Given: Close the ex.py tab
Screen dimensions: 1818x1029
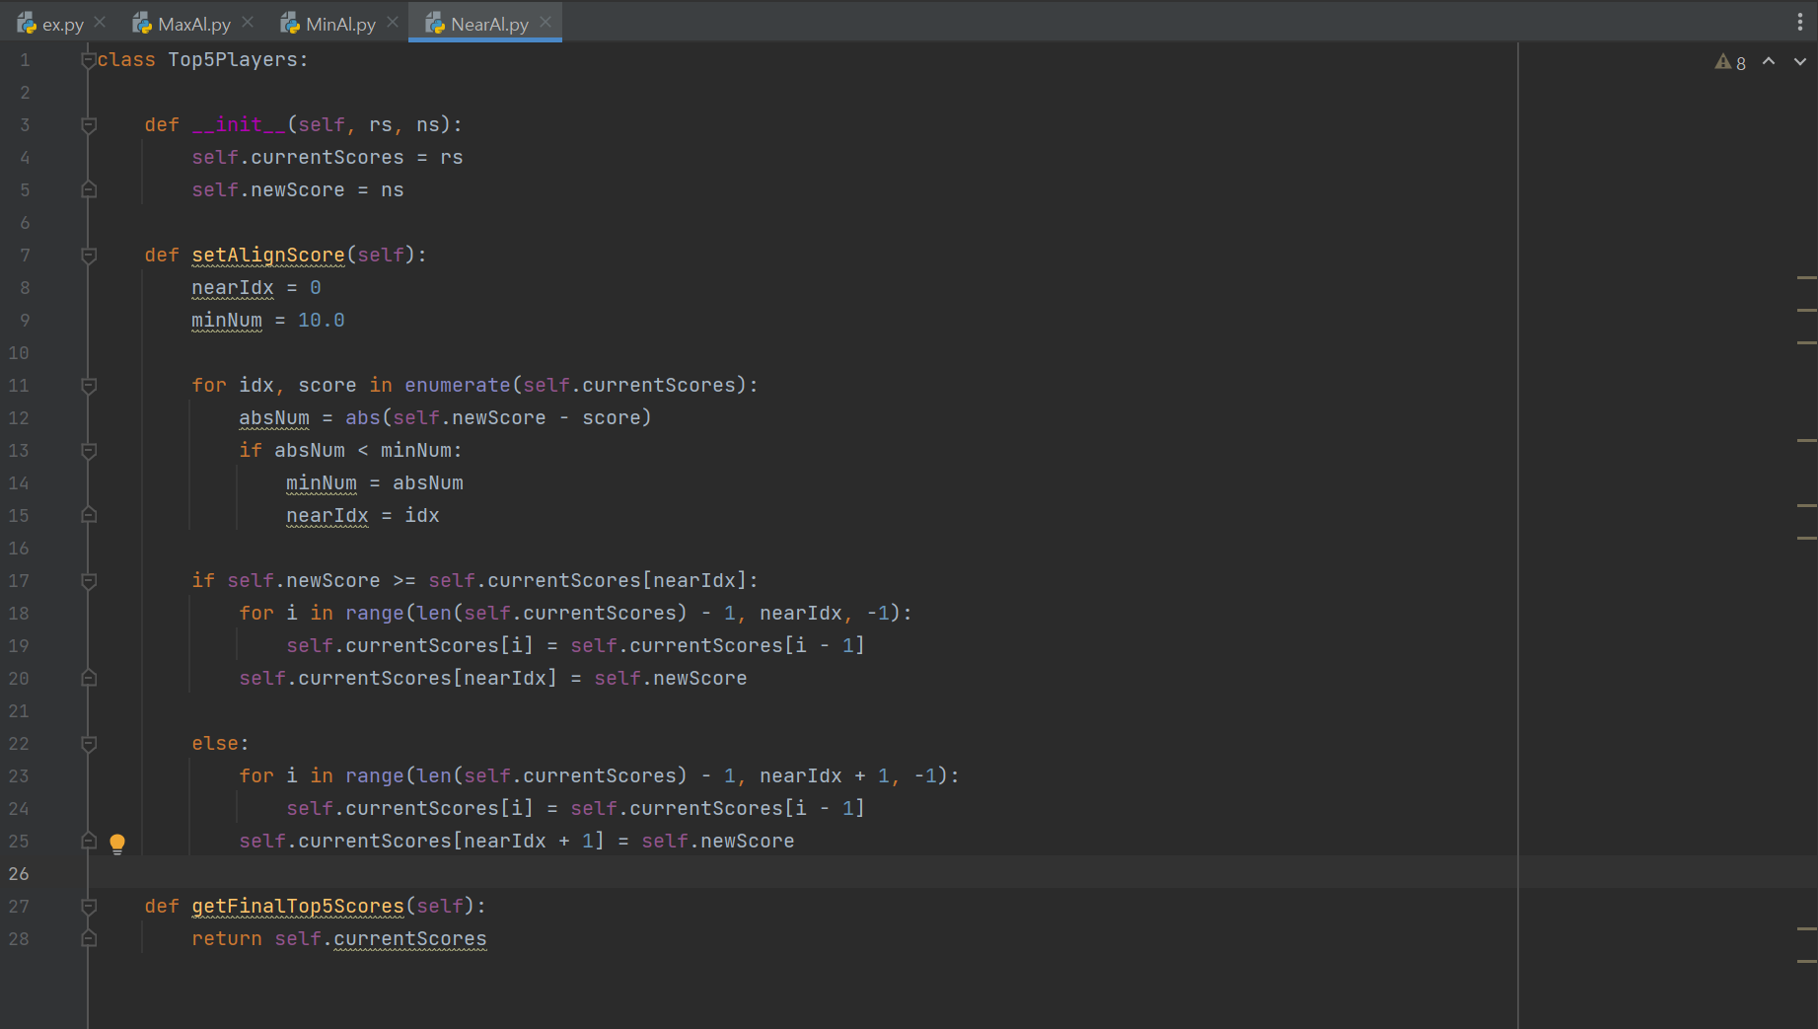Looking at the screenshot, I should [x=100, y=22].
